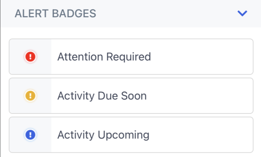
Task: Click blank area of Activity Due Soon row
Action: pyautogui.click(x=200, y=96)
